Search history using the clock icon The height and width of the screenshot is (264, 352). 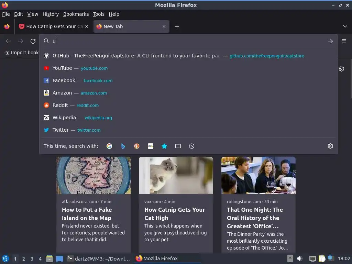pos(192,146)
